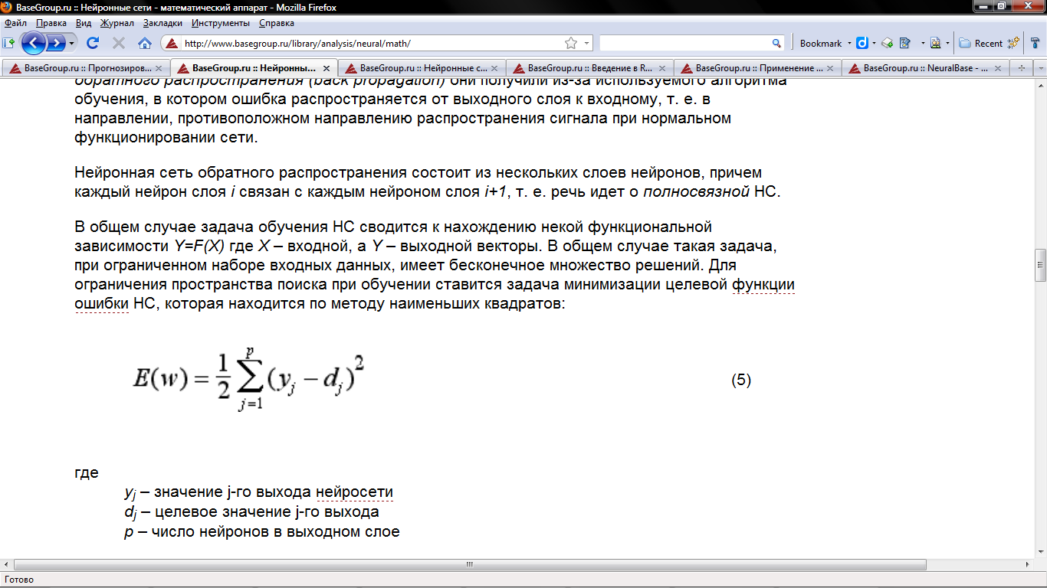Click the italic word 'полносвязной'

coord(696,191)
